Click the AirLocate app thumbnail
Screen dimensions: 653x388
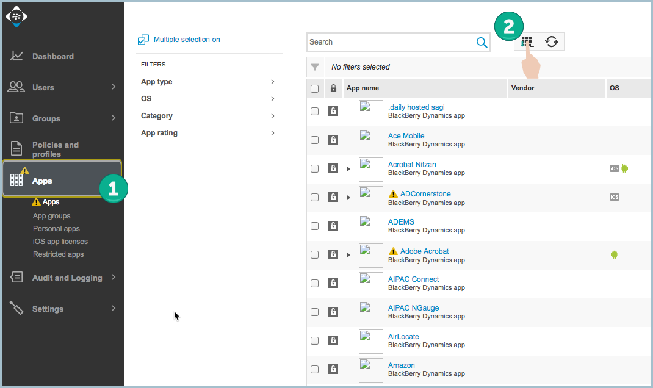[371, 342]
